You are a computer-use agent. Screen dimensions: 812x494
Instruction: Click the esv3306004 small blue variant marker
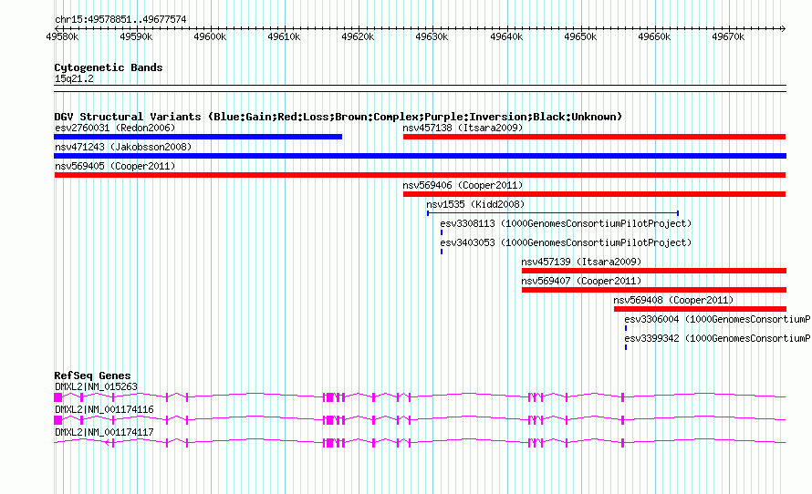[x=626, y=328]
